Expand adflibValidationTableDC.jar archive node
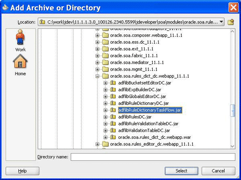 coord(106,131)
